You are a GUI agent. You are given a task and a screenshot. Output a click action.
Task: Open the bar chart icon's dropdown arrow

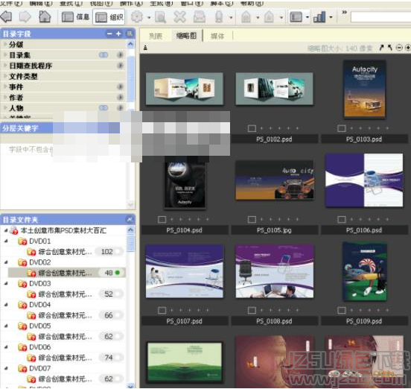331,17
